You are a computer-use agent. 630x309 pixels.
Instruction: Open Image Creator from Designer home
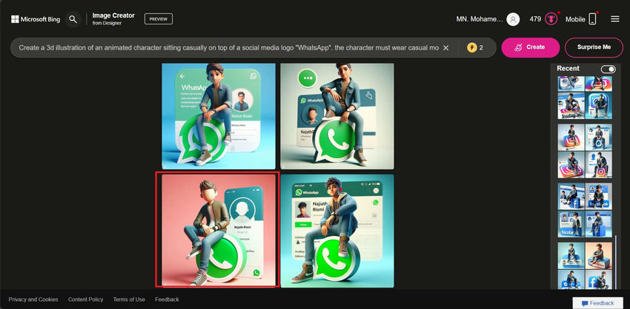[113, 18]
